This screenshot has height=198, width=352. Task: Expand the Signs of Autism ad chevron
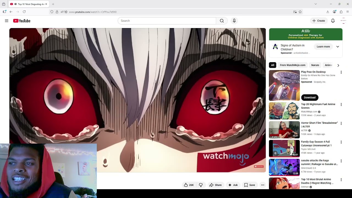point(337,47)
